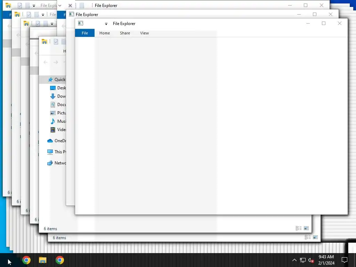Select the View ribbon tab
Screen dimensions: 356x267
point(144,33)
